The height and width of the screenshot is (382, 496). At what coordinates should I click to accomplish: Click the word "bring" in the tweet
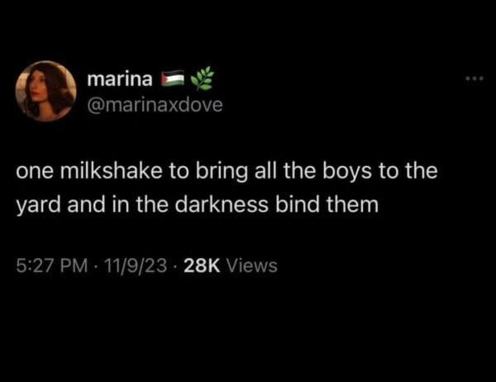pos(222,173)
